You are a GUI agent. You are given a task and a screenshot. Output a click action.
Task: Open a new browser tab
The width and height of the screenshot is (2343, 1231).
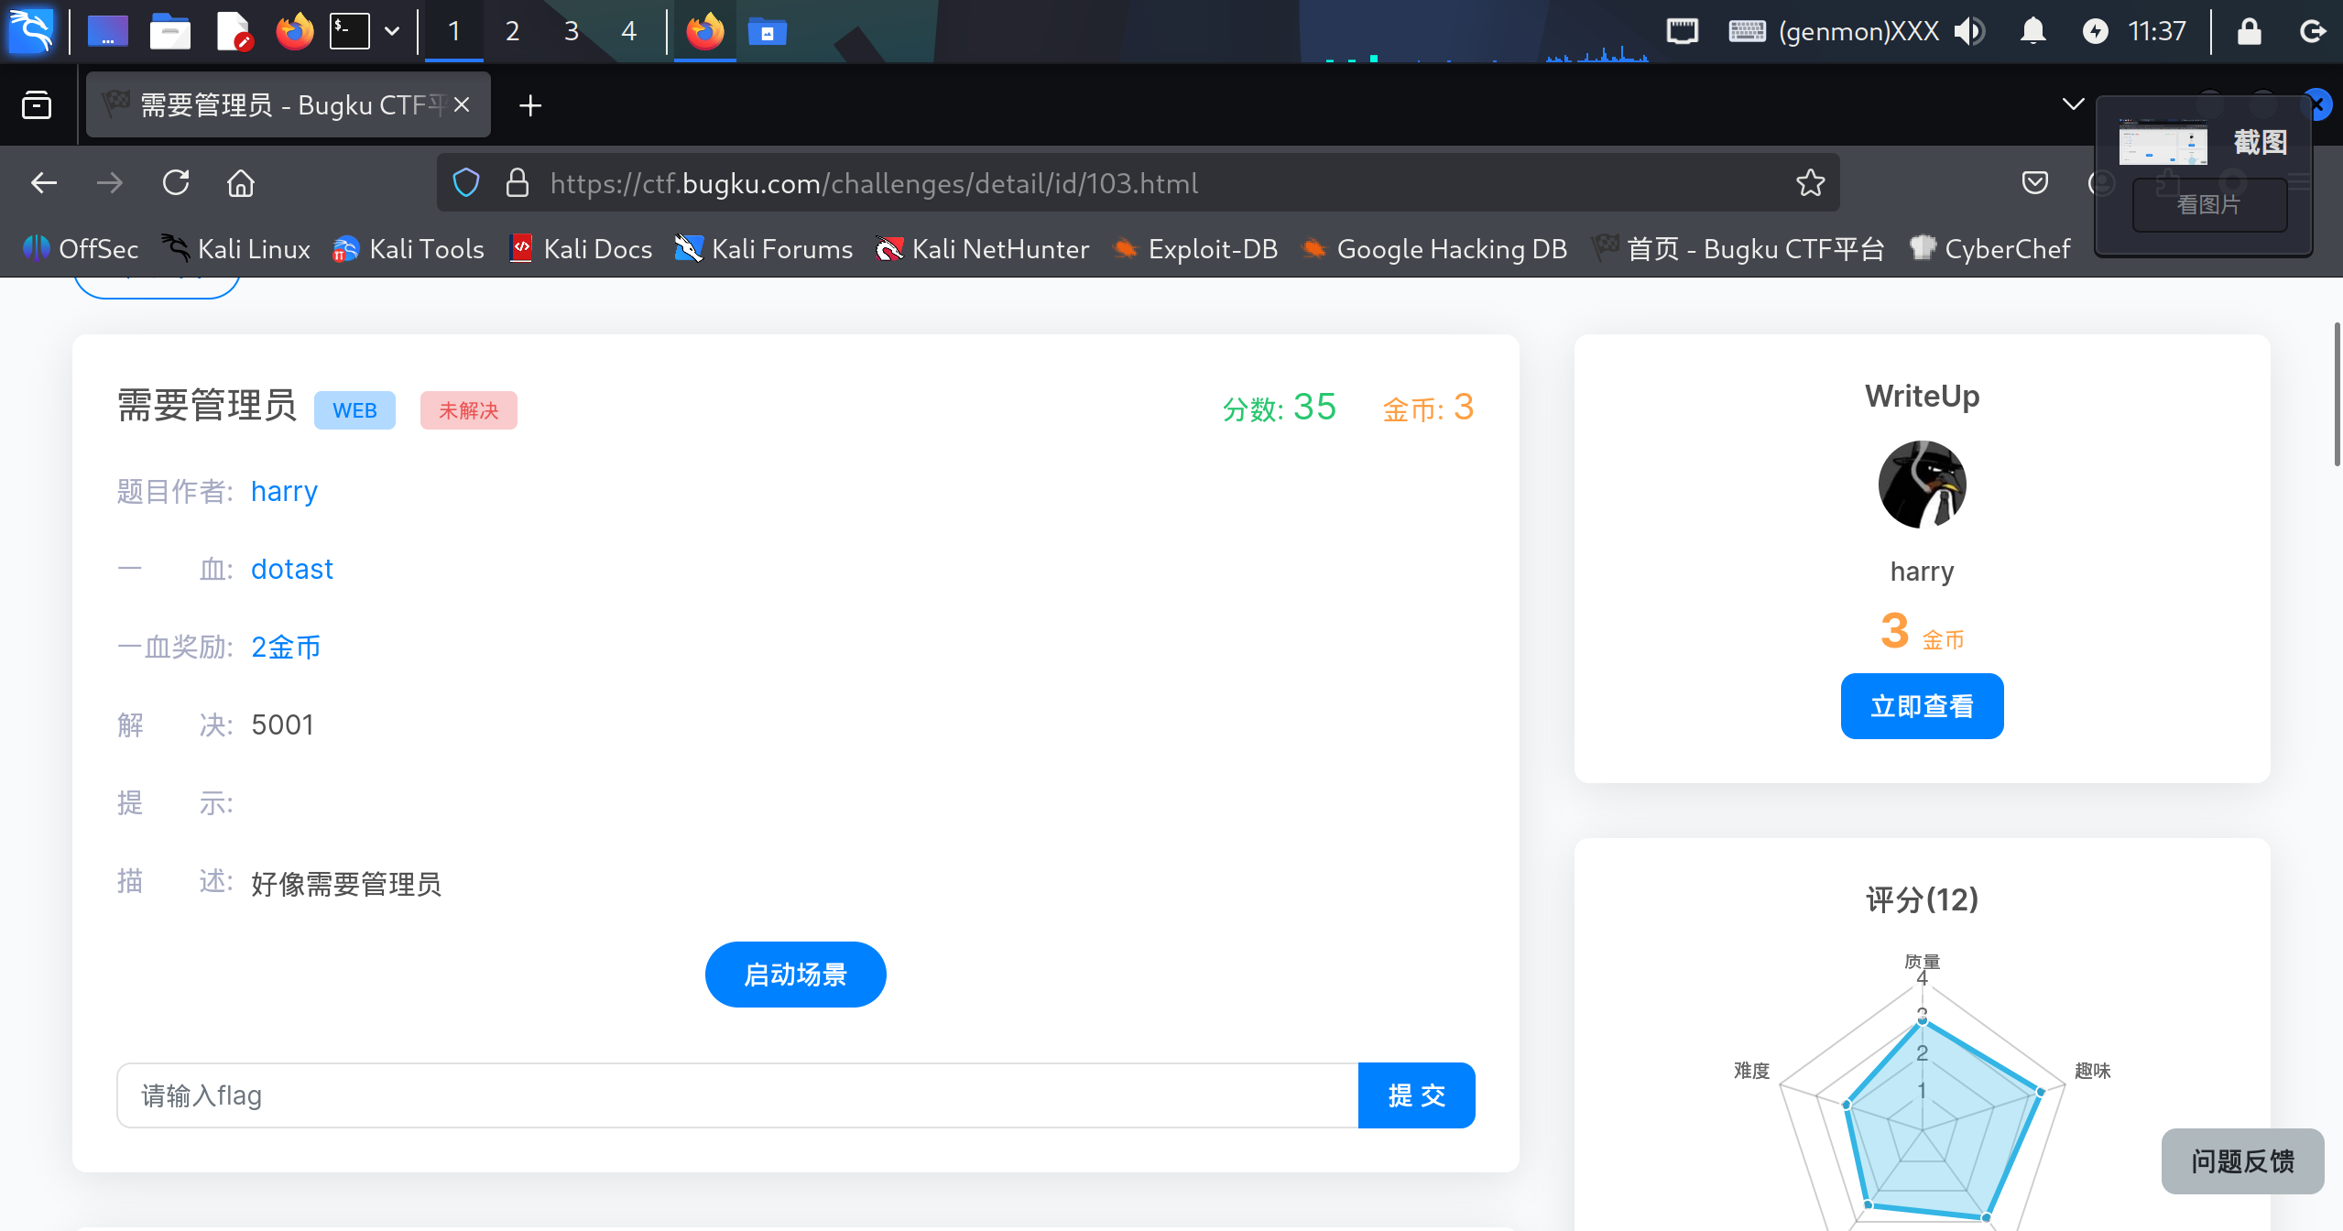click(x=529, y=105)
